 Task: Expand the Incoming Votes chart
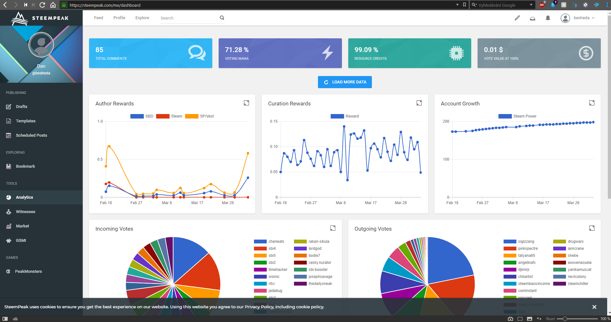333,228
